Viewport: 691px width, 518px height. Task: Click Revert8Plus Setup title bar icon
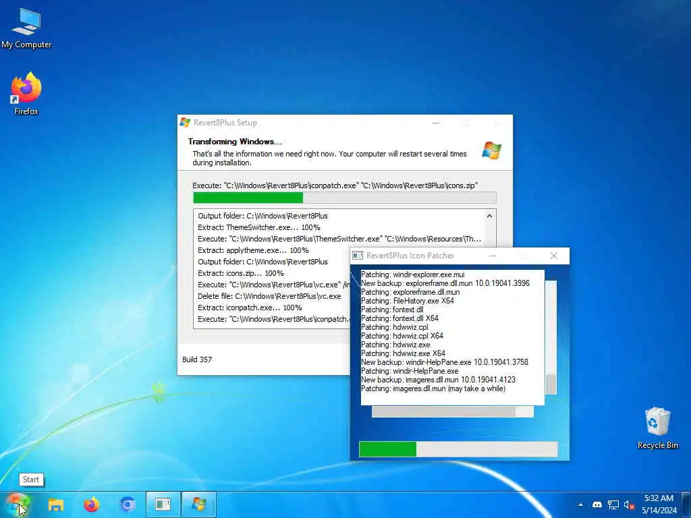[x=185, y=123]
